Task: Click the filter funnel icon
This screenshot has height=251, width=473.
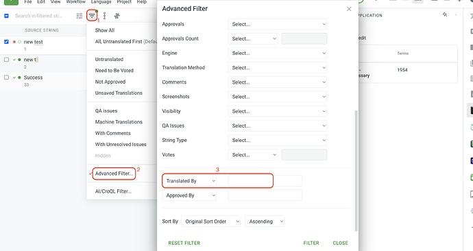Action: tap(92, 16)
